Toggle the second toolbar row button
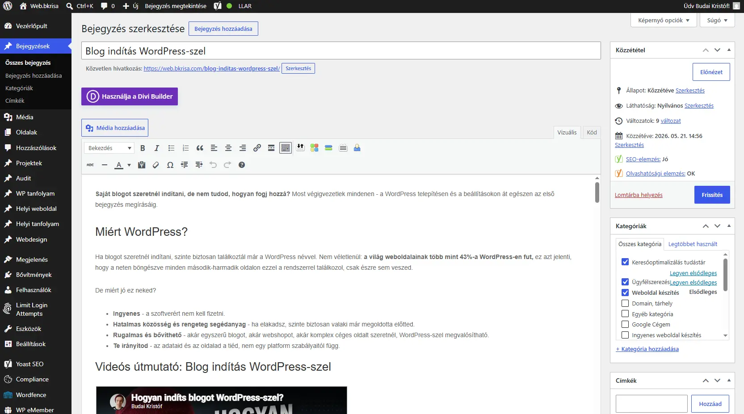Viewport: 744px width, 414px height. (x=286, y=148)
